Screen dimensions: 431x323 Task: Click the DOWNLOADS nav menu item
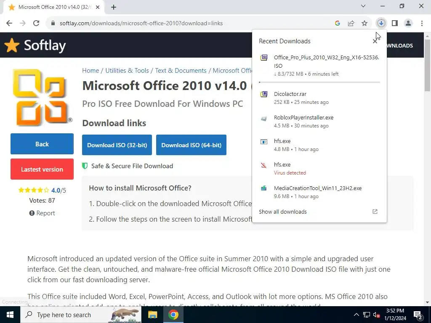click(x=400, y=45)
